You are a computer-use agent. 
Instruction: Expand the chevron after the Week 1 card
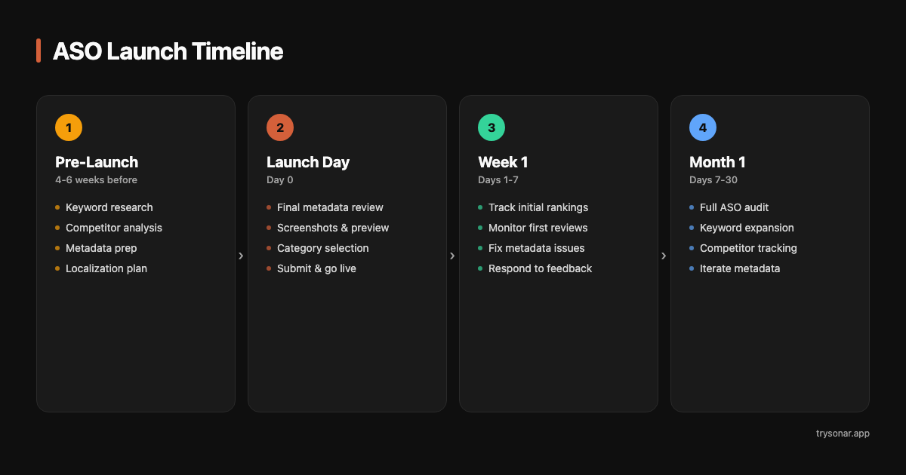click(x=664, y=256)
